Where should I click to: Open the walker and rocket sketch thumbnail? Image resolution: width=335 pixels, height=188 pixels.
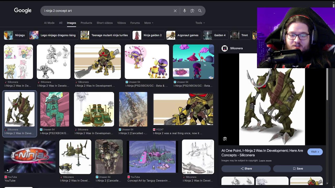point(198,157)
